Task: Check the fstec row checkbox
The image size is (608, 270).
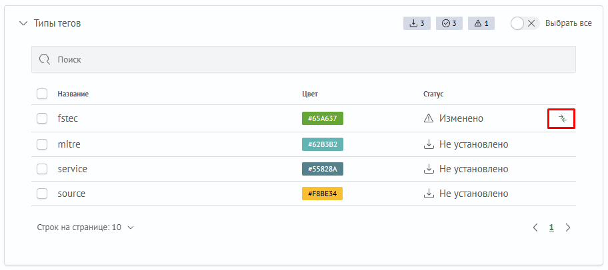Action: 42,118
